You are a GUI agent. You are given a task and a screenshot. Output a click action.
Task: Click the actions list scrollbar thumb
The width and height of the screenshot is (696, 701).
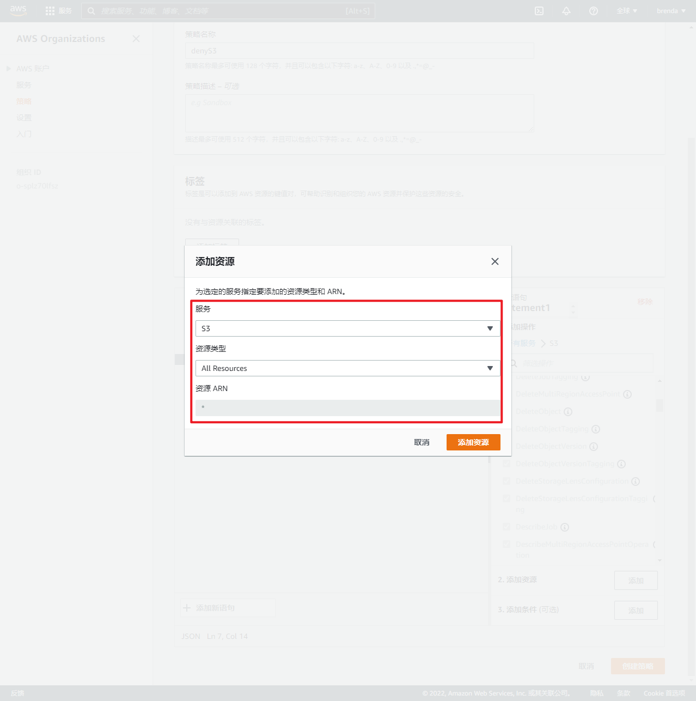point(660,405)
